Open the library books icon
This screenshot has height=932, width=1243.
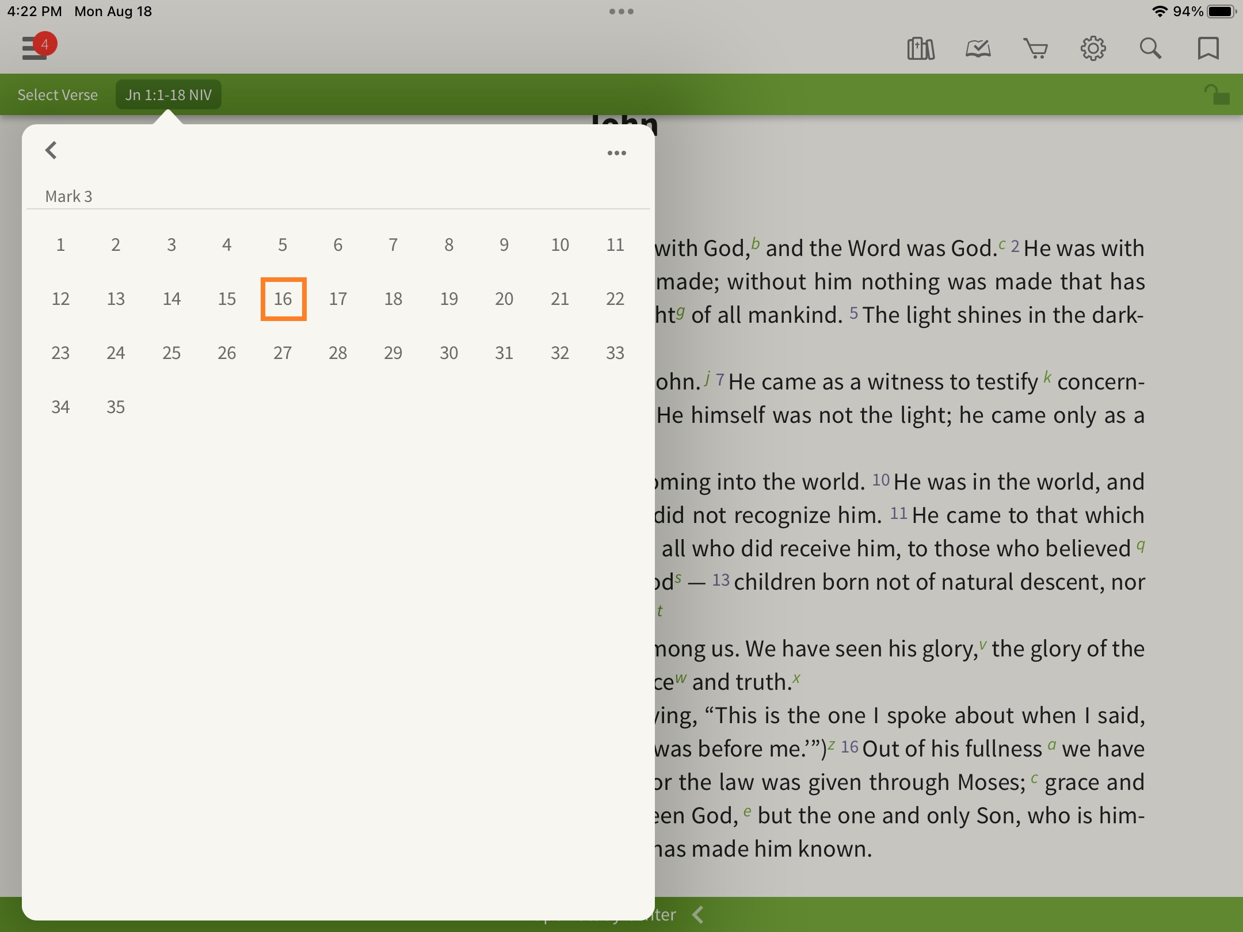click(920, 49)
